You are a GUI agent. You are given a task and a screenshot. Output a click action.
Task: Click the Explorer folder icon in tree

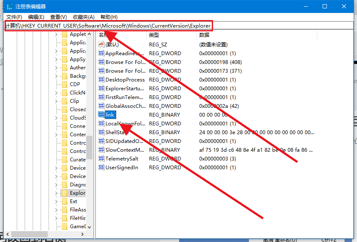pyautogui.click(x=64, y=193)
